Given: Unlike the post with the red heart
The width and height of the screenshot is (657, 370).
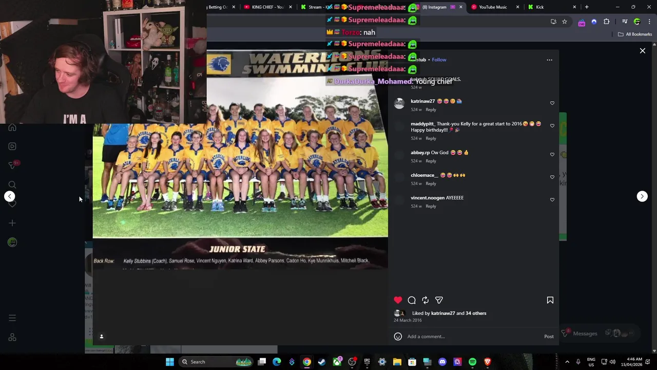Looking at the screenshot, I should pyautogui.click(x=398, y=300).
